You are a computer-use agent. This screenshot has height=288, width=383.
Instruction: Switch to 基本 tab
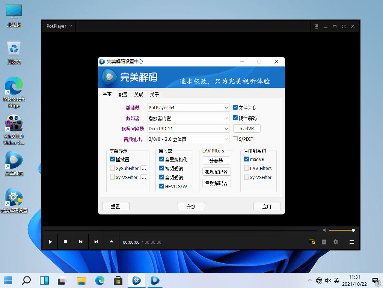107,94
